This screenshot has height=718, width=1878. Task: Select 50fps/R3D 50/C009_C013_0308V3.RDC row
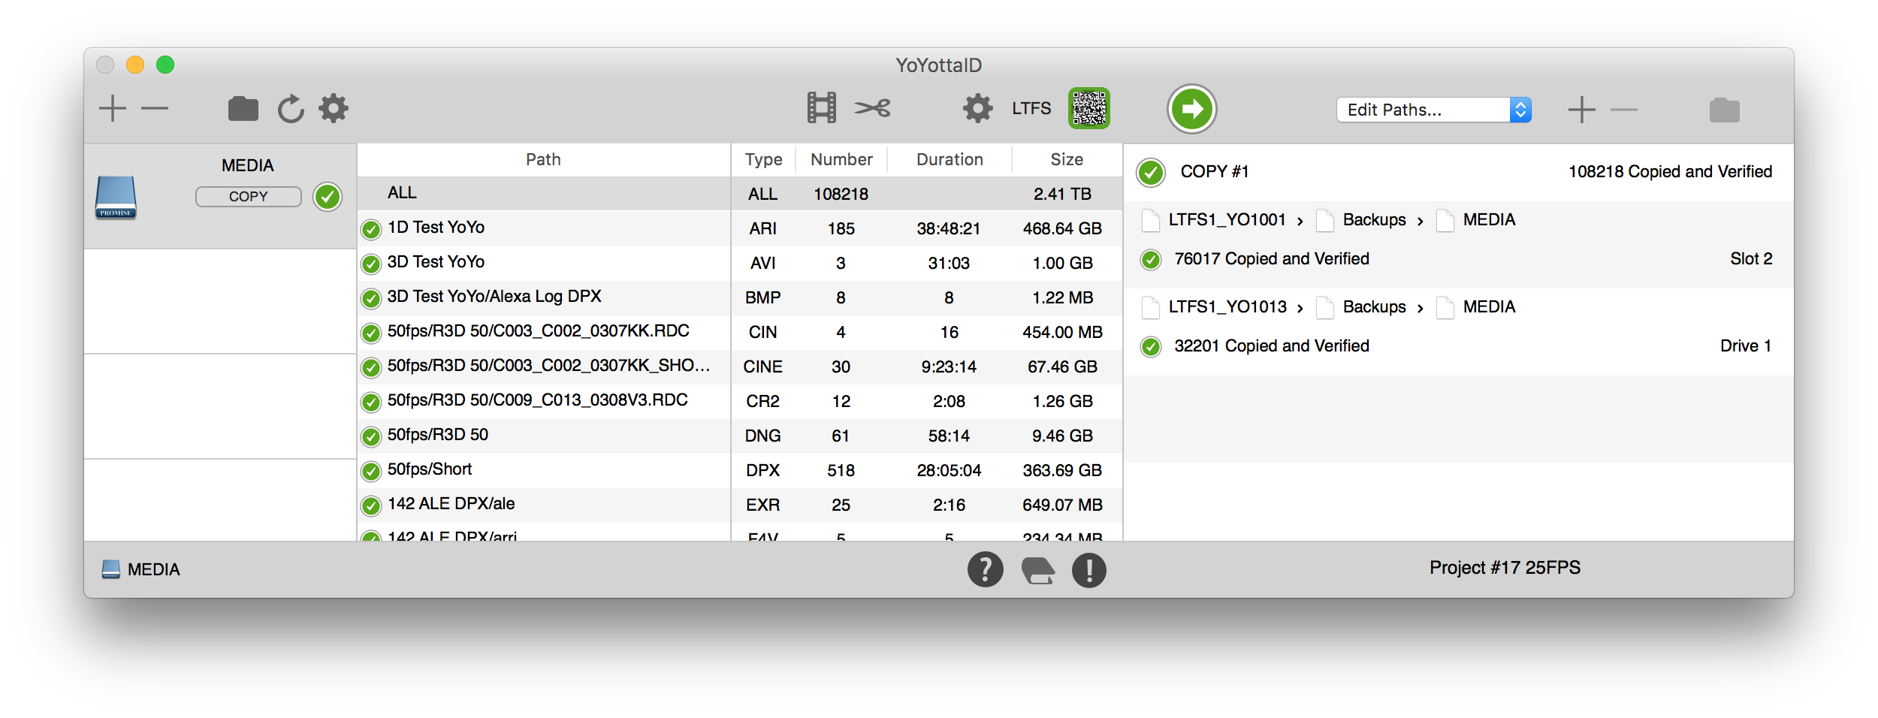tap(544, 400)
